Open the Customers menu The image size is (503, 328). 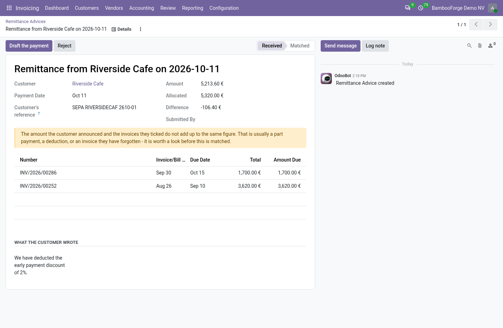[87, 8]
